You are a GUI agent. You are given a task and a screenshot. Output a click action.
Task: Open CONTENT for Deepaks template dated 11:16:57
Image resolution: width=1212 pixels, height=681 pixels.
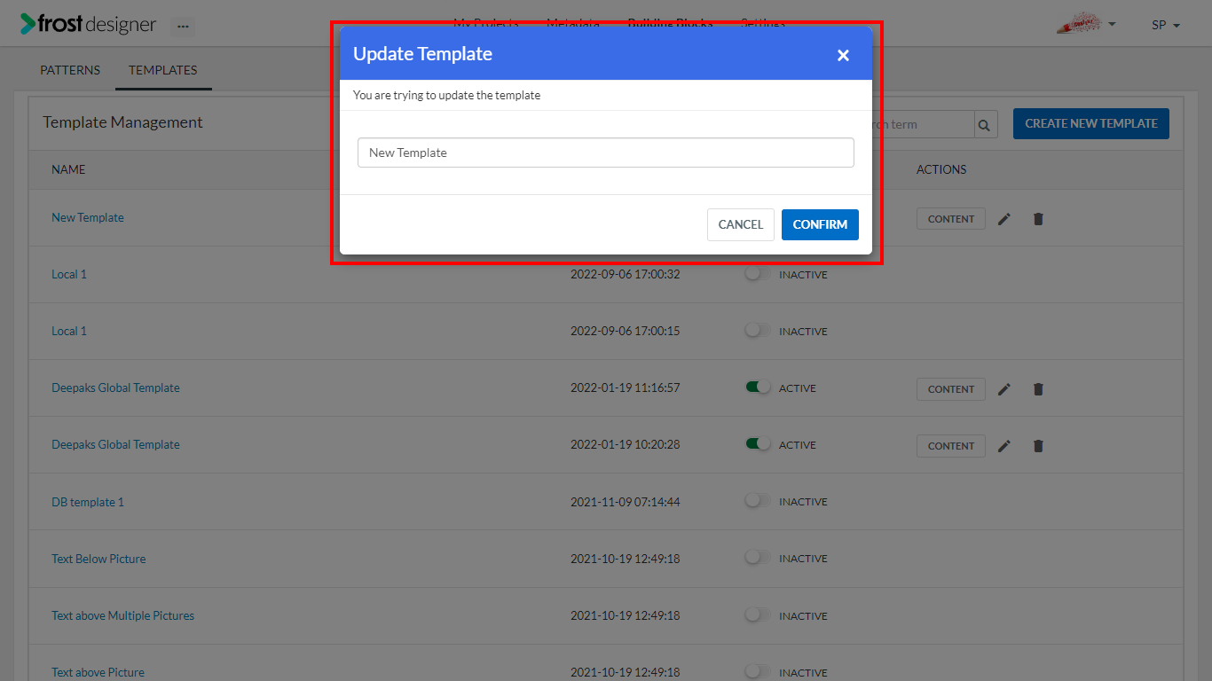point(951,389)
